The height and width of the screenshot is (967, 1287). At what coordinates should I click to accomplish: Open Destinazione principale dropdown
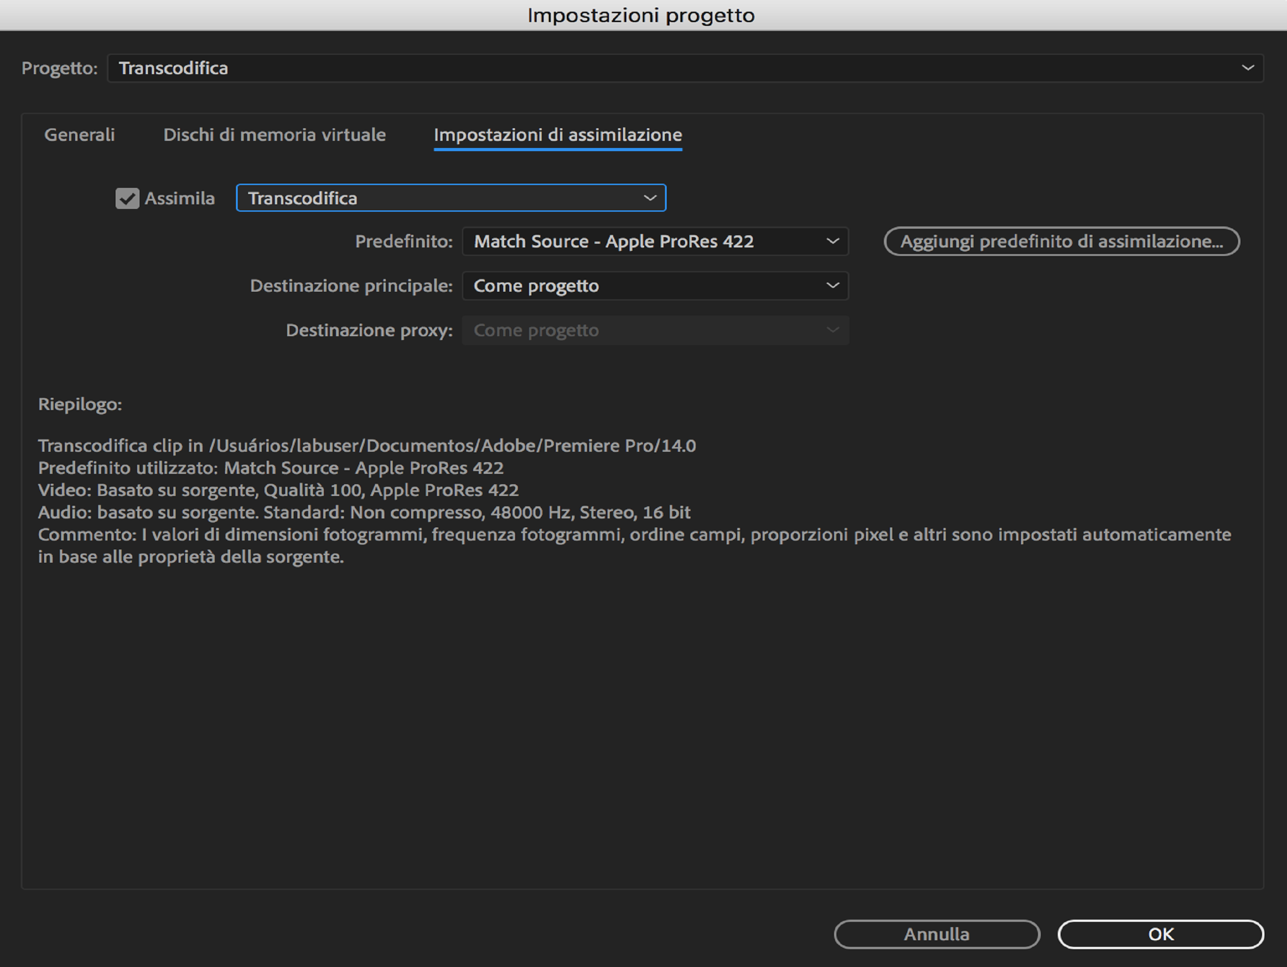pos(646,286)
